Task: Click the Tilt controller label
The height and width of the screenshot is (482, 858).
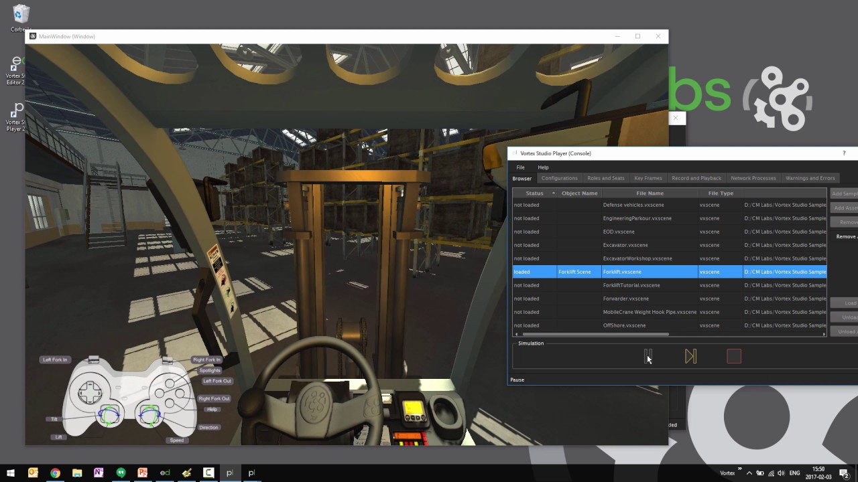Action: tap(54, 419)
